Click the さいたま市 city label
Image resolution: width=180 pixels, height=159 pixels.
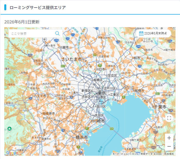click(x=72, y=59)
